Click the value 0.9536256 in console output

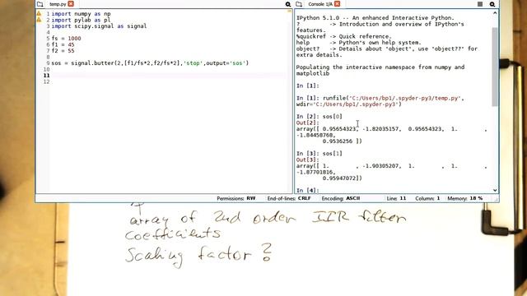coord(338,141)
